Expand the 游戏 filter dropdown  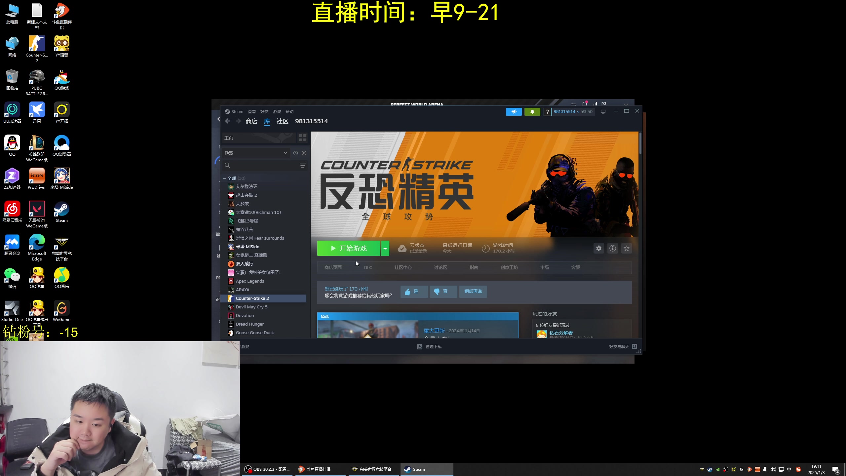click(256, 153)
